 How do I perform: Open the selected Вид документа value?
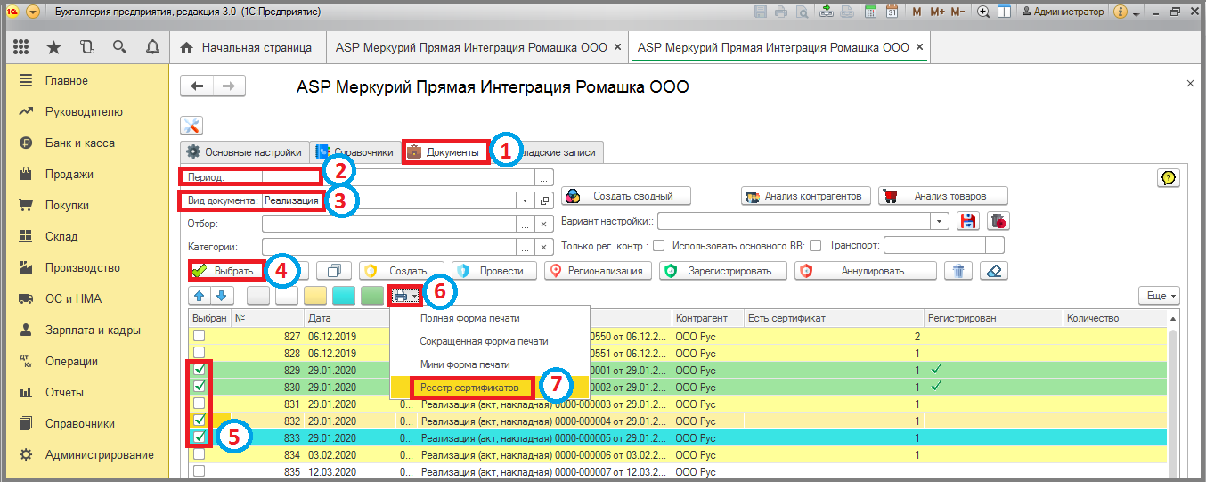(544, 200)
